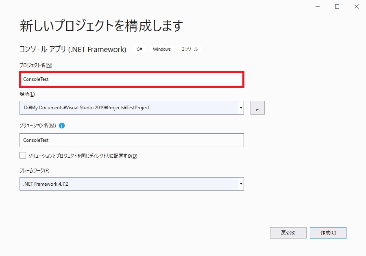This screenshot has width=366, height=256.
Task: Minimize the dialog window
Action: (x=318, y=7)
